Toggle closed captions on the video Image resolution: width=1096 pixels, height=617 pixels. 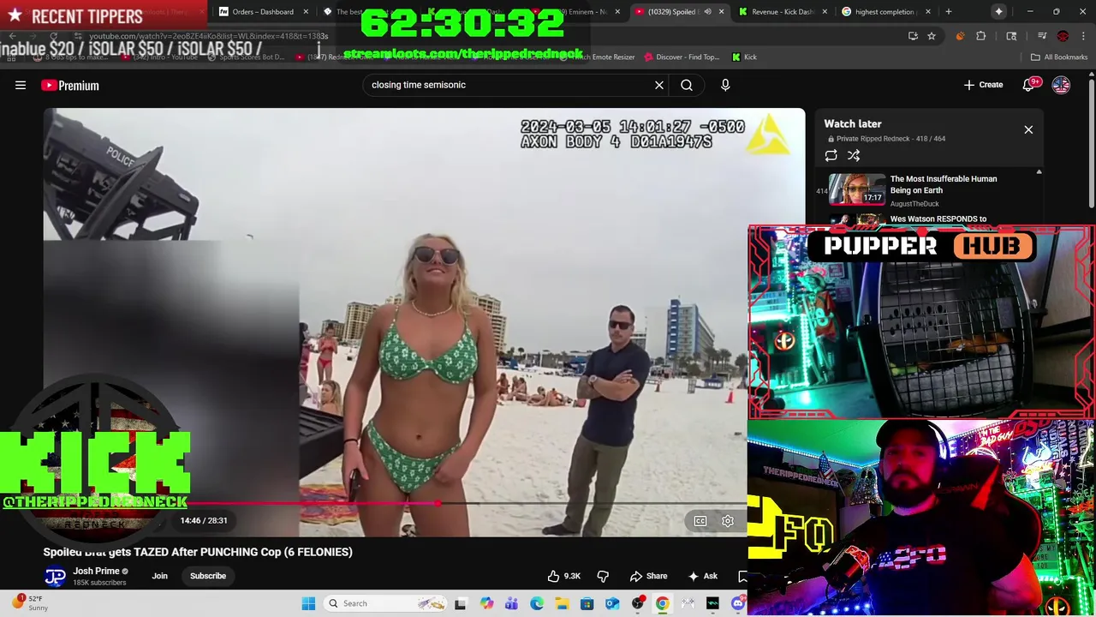pos(700,521)
